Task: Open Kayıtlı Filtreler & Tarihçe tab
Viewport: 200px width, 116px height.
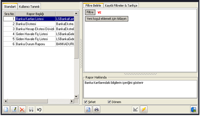Action: tap(121, 6)
